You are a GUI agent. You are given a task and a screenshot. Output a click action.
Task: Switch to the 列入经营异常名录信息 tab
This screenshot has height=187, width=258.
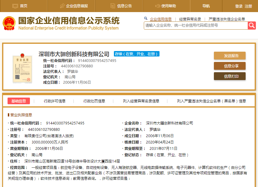coord(141,101)
